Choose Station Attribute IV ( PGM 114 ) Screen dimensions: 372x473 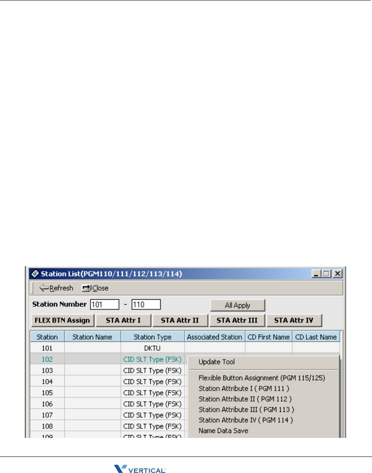[246, 420]
